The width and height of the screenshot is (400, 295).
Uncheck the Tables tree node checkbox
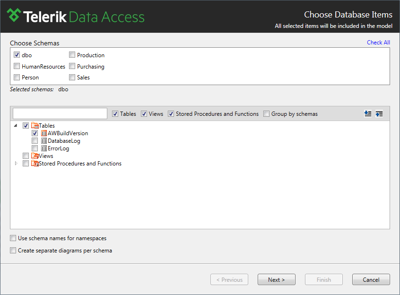tap(26, 125)
